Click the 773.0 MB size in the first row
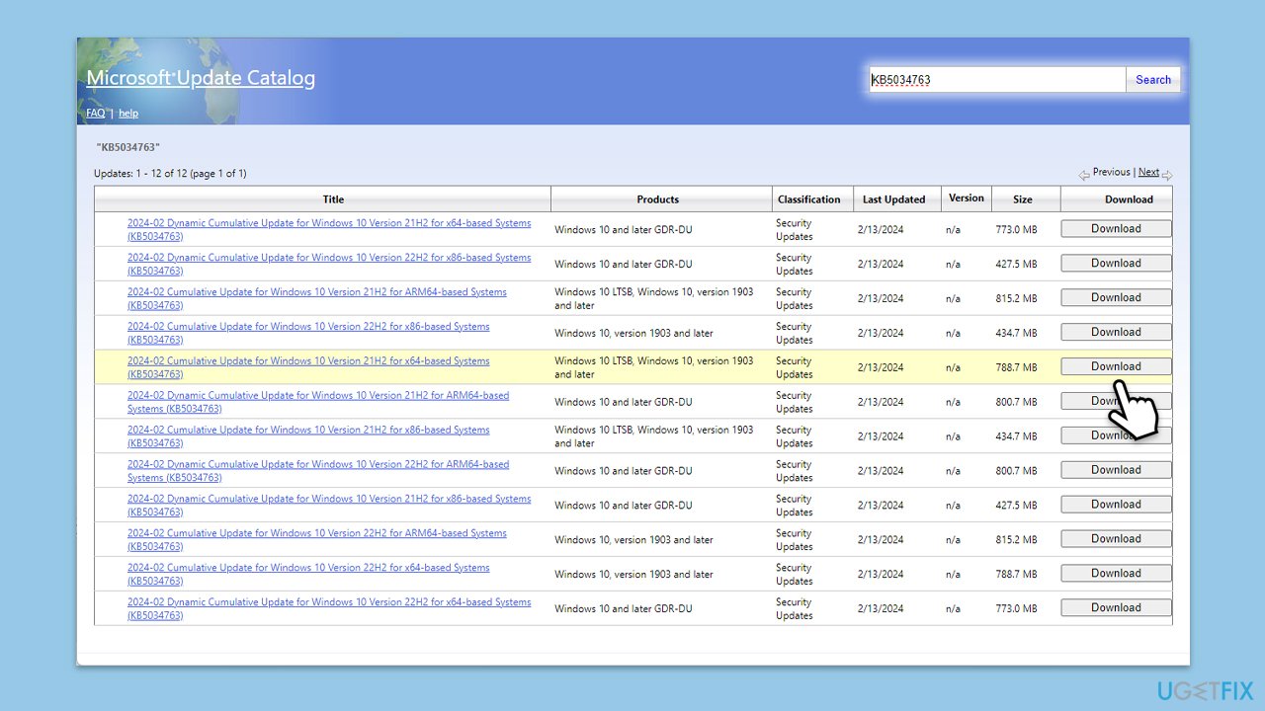 point(1016,230)
